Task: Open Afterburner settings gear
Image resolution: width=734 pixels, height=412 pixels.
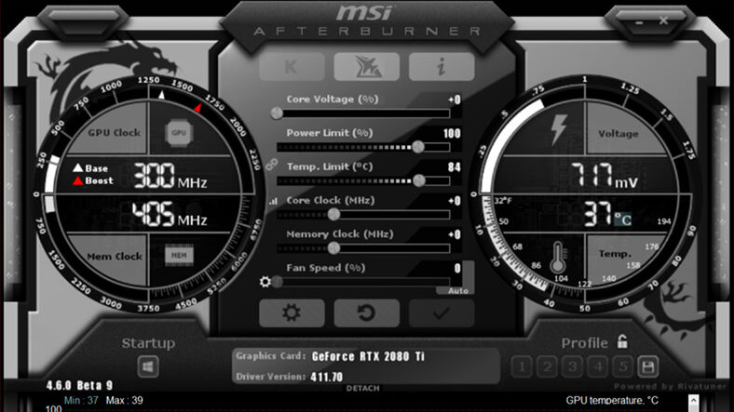Action: (x=292, y=312)
